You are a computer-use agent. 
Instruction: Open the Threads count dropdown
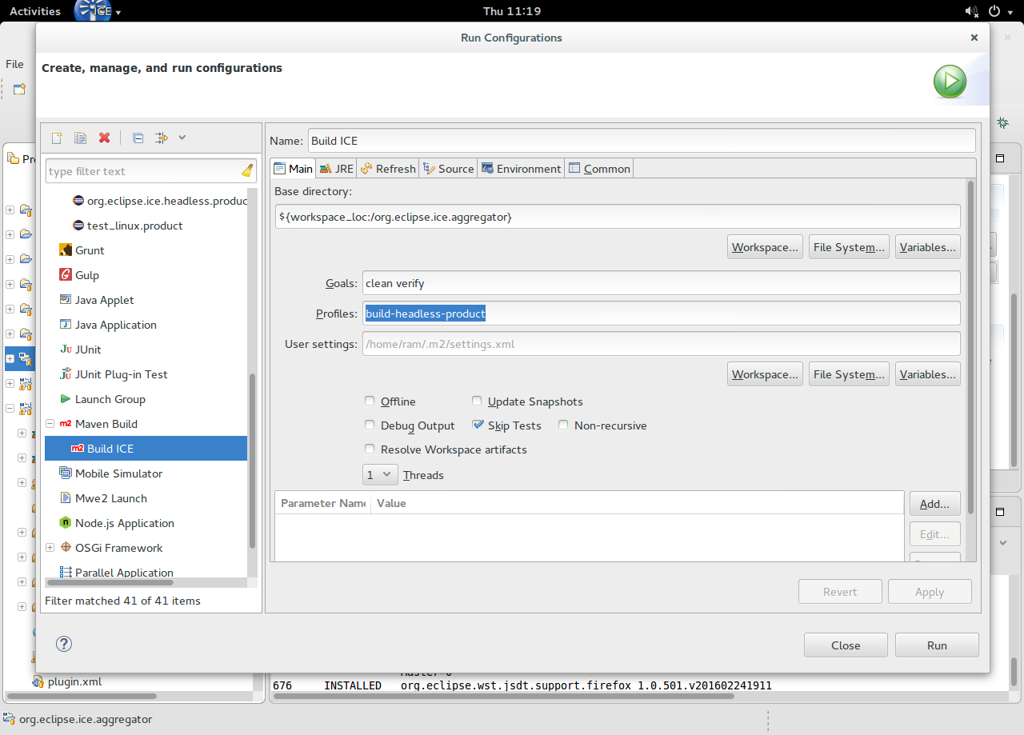point(380,474)
